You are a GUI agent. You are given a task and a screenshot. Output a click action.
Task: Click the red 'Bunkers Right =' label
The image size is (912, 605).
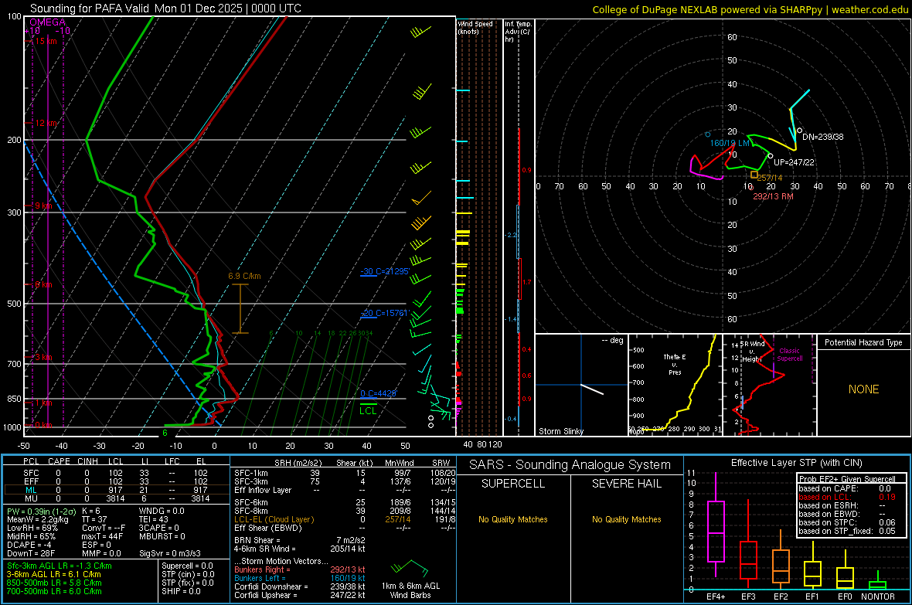click(262, 569)
